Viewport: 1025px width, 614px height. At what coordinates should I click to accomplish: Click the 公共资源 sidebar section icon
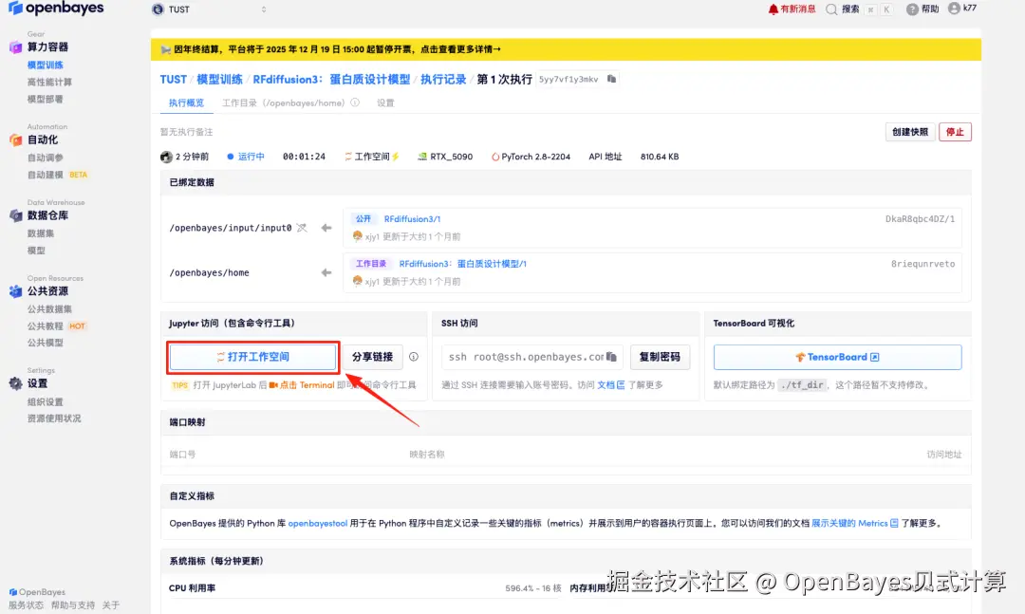pyautogui.click(x=16, y=291)
